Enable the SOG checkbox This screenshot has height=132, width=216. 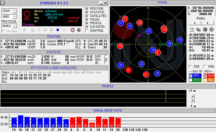click(x=205, y=67)
